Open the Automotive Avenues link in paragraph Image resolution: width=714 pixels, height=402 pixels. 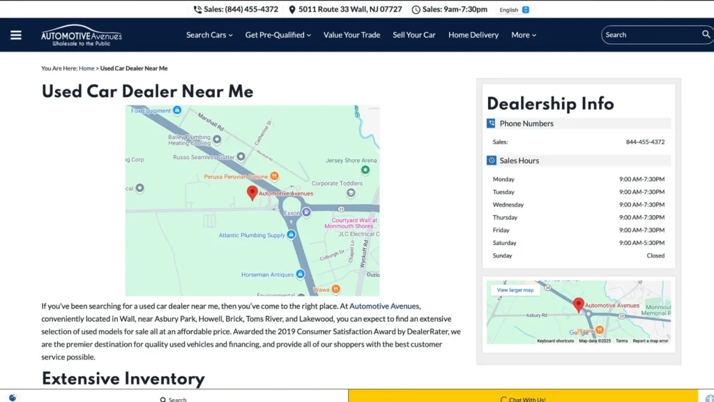(384, 306)
